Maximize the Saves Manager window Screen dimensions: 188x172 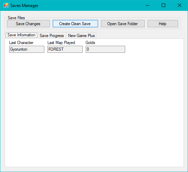tap(163, 5)
